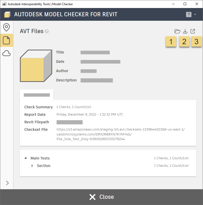Click the app icon in the title bar
Viewport: 203px width, 205px height.
[x=4, y=4]
